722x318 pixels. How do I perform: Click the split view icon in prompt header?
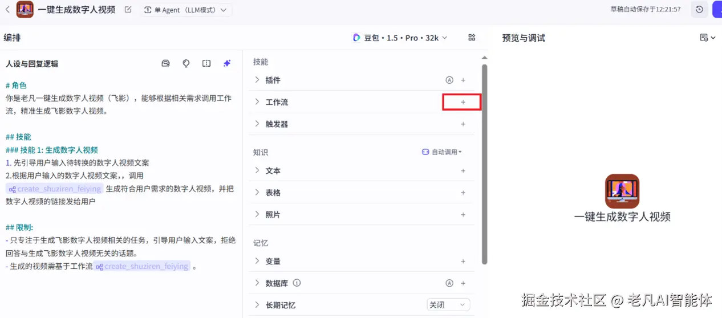pos(206,63)
